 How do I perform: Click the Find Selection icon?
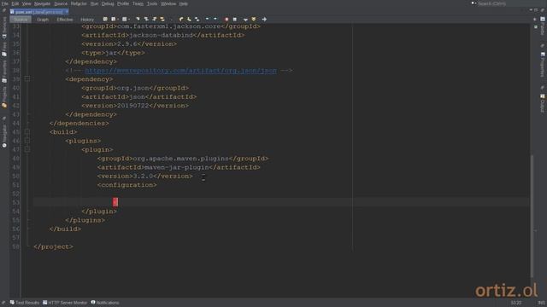tap(138, 19)
